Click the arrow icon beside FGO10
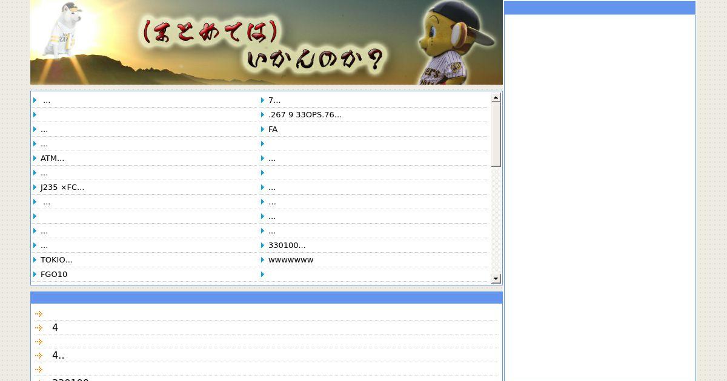The height and width of the screenshot is (381, 727). pos(35,275)
